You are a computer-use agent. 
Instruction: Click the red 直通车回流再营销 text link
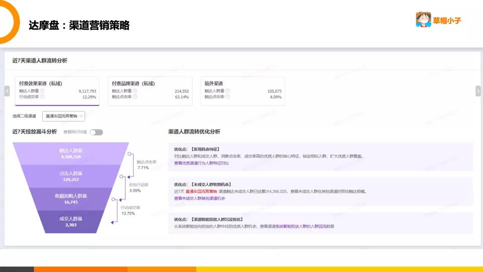coord(201,191)
